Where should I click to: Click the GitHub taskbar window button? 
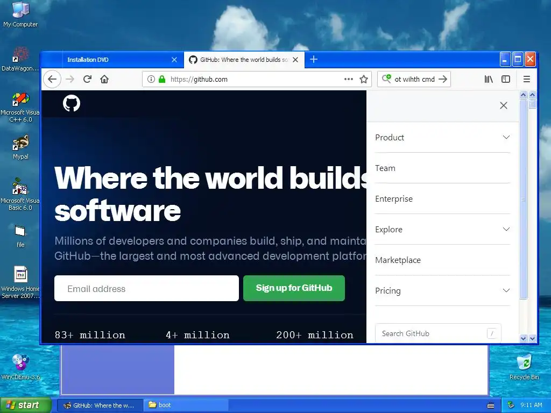(100, 405)
